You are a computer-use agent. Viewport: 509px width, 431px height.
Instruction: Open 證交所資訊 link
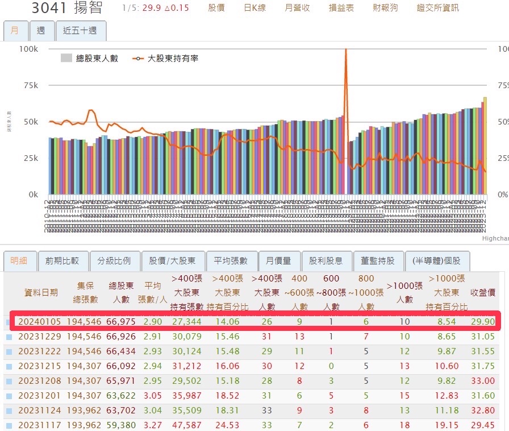437,8
